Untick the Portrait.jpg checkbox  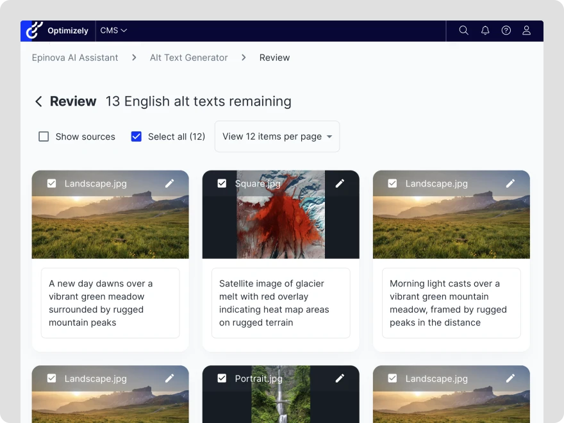click(x=222, y=379)
